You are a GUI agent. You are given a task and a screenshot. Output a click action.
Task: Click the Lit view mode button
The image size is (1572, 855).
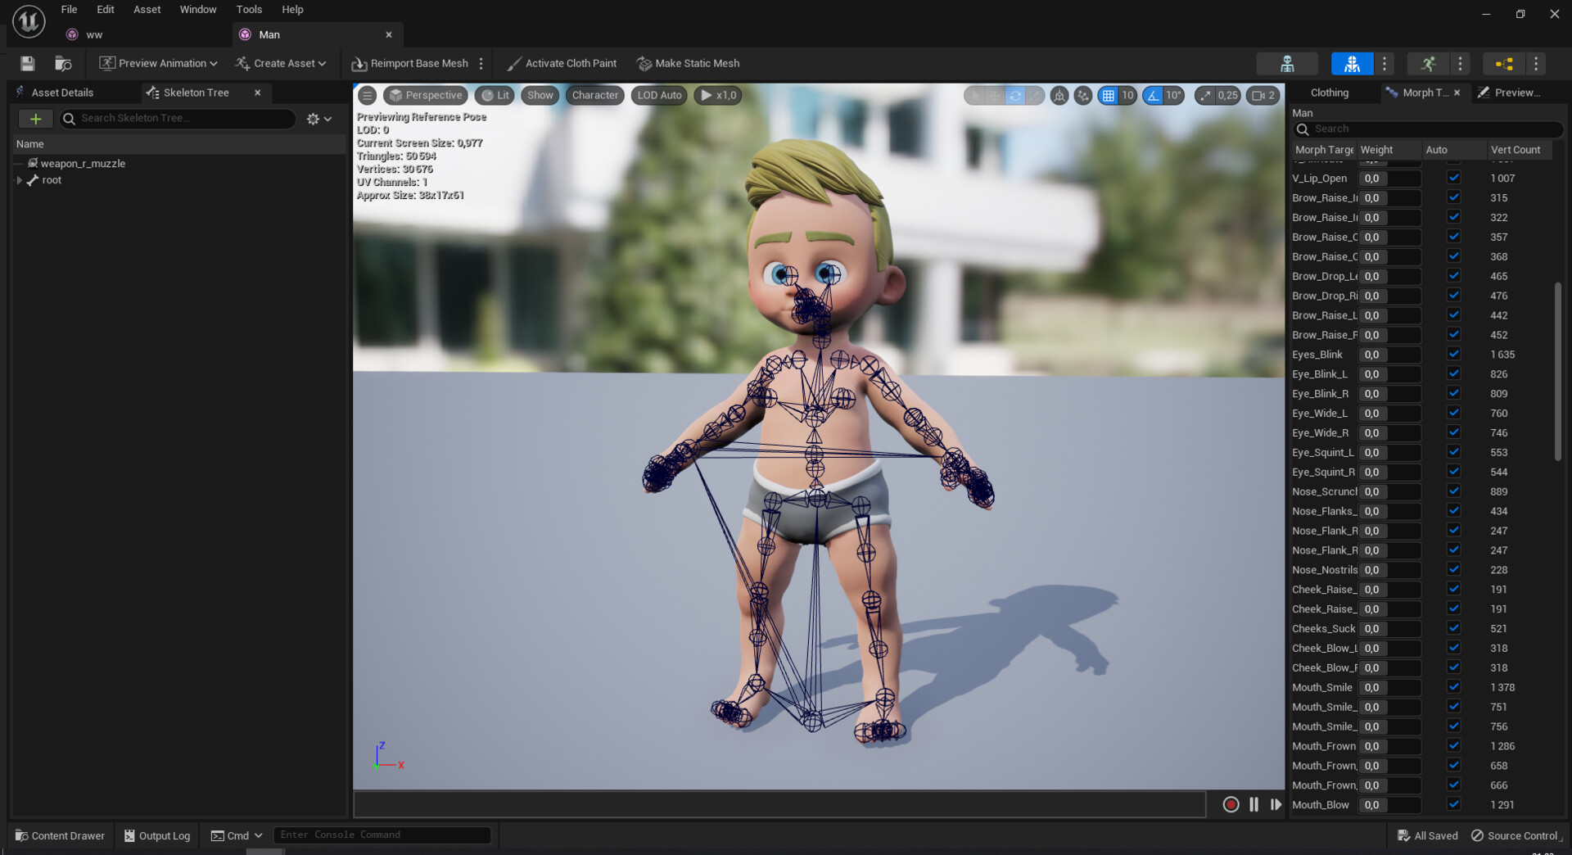point(495,95)
